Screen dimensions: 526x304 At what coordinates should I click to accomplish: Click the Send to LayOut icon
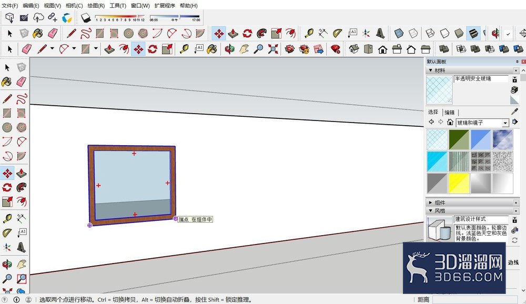tap(318, 49)
